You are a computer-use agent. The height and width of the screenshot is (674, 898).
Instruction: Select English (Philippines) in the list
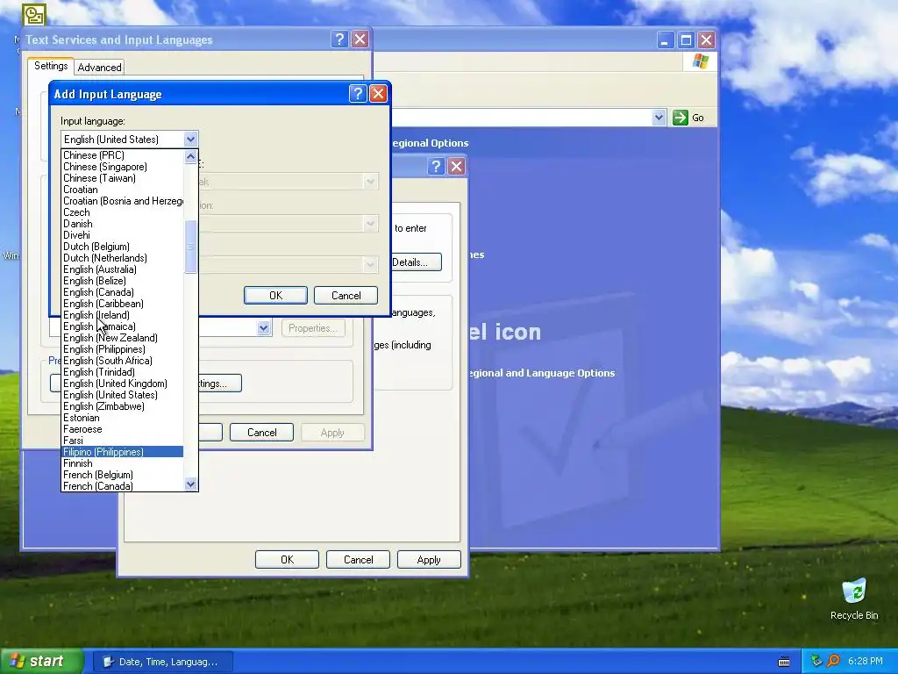point(123,349)
